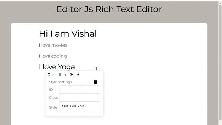Screen dimensions: 222x125
Task: Toggle bold formatting in inline toolbar
Action: pos(60,75)
